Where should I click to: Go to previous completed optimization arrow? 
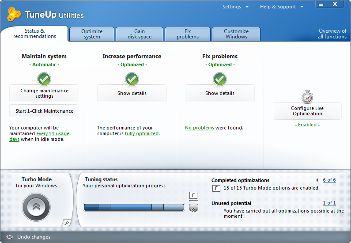point(317,180)
